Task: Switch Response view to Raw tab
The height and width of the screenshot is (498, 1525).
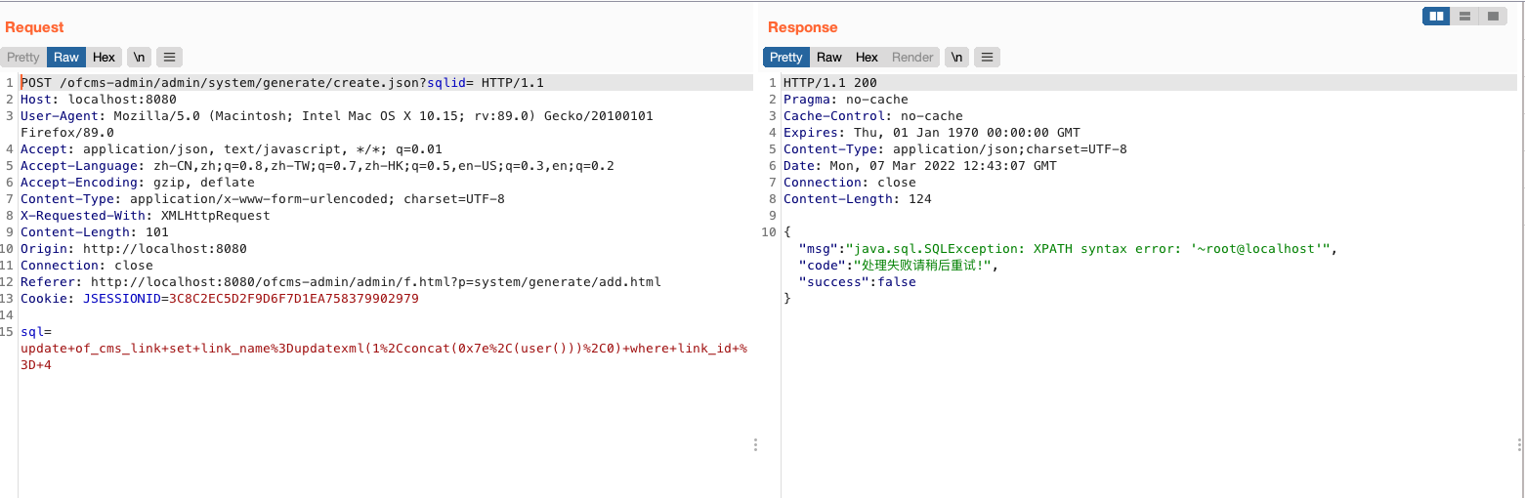Action: tap(829, 58)
